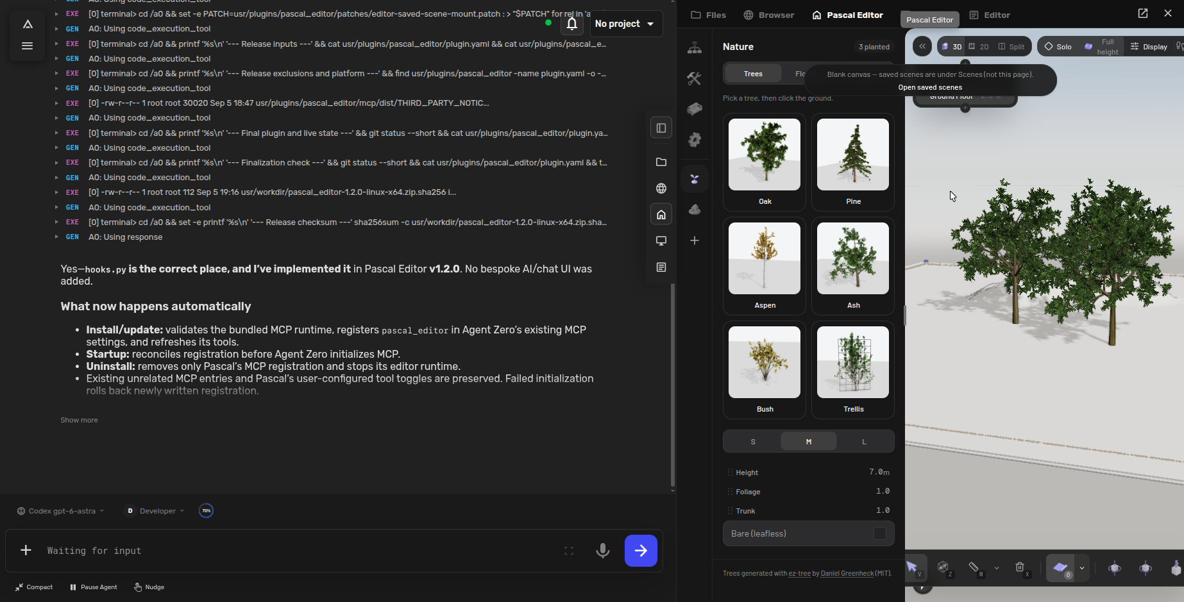Open the settings gear in Pascal sidebar
Viewport: 1184px width, 602px height.
point(695,140)
